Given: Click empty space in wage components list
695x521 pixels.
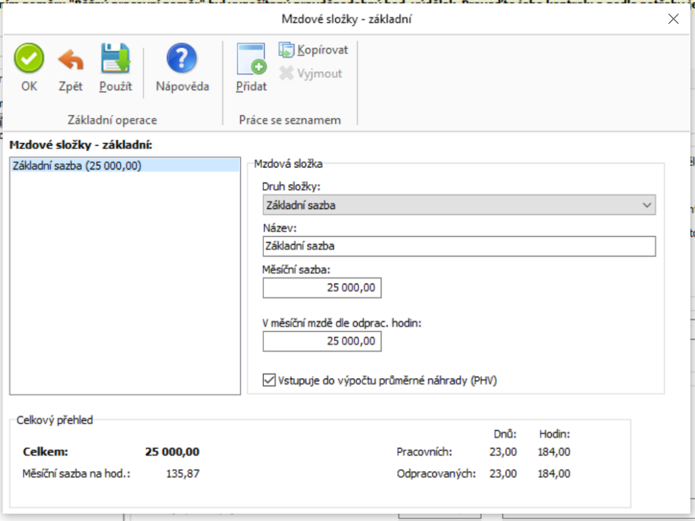Looking at the screenshot, I should click(x=125, y=285).
